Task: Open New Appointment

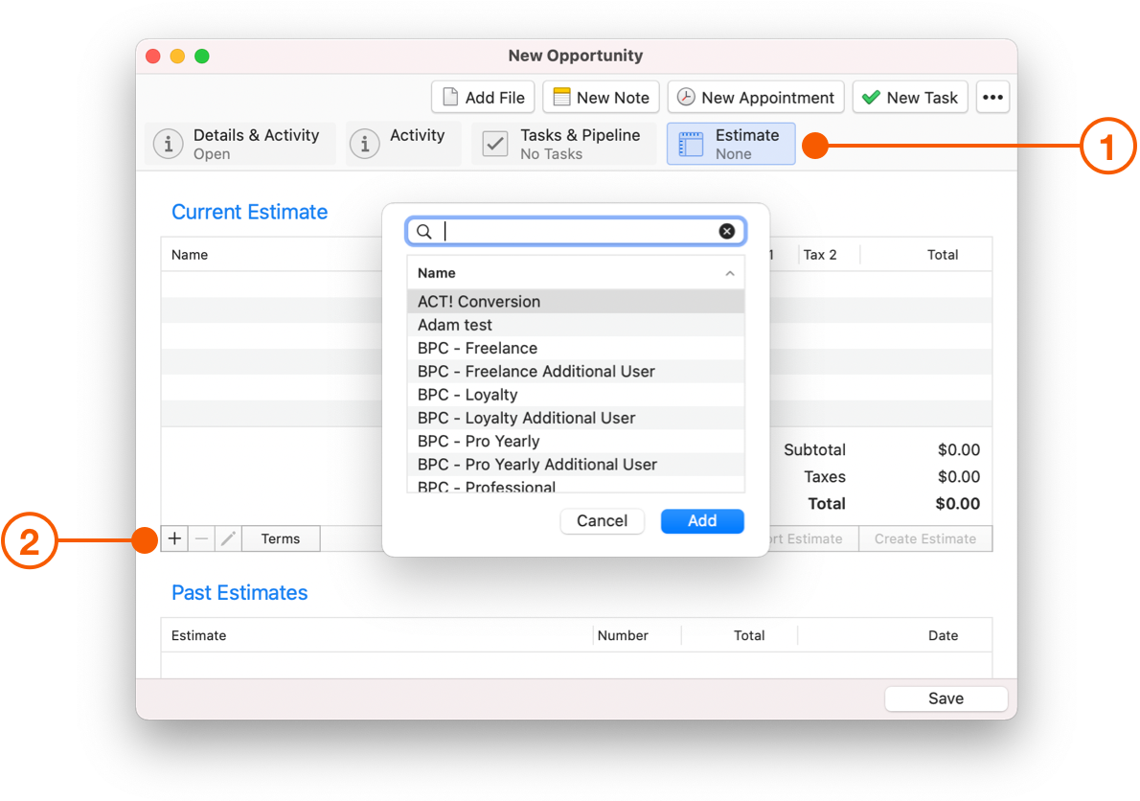Action: (756, 98)
